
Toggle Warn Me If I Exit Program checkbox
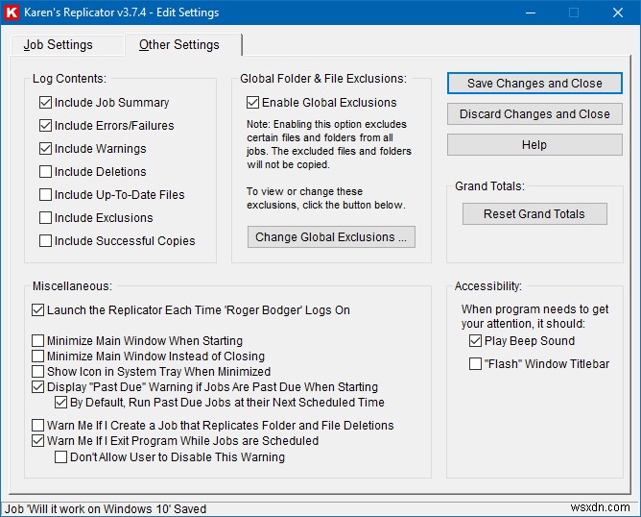click(x=38, y=441)
